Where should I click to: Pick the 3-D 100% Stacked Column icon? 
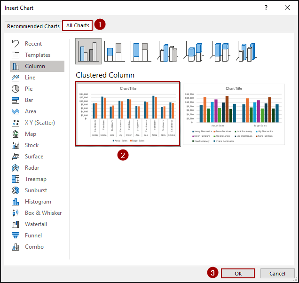[x=220, y=52]
